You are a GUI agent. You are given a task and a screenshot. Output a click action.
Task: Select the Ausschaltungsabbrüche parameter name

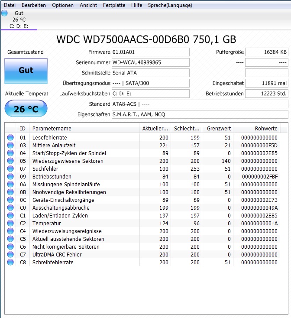pos(61,208)
